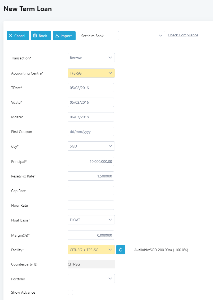213x300 pixels.
Task: Open the Portfolio dropdown
Action: click(x=91, y=279)
